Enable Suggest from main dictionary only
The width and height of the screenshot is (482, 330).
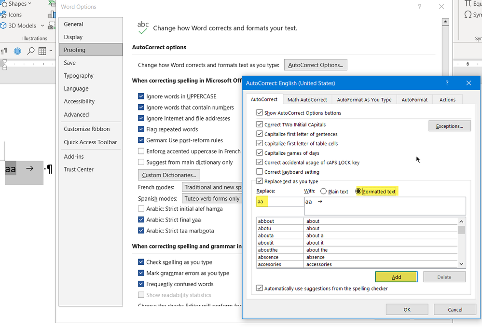coord(141,162)
